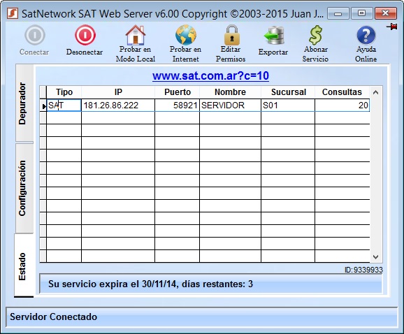This screenshot has height=334, width=404.
Task: Click the SatNetwork app icon in title bar
Action: click(x=13, y=13)
